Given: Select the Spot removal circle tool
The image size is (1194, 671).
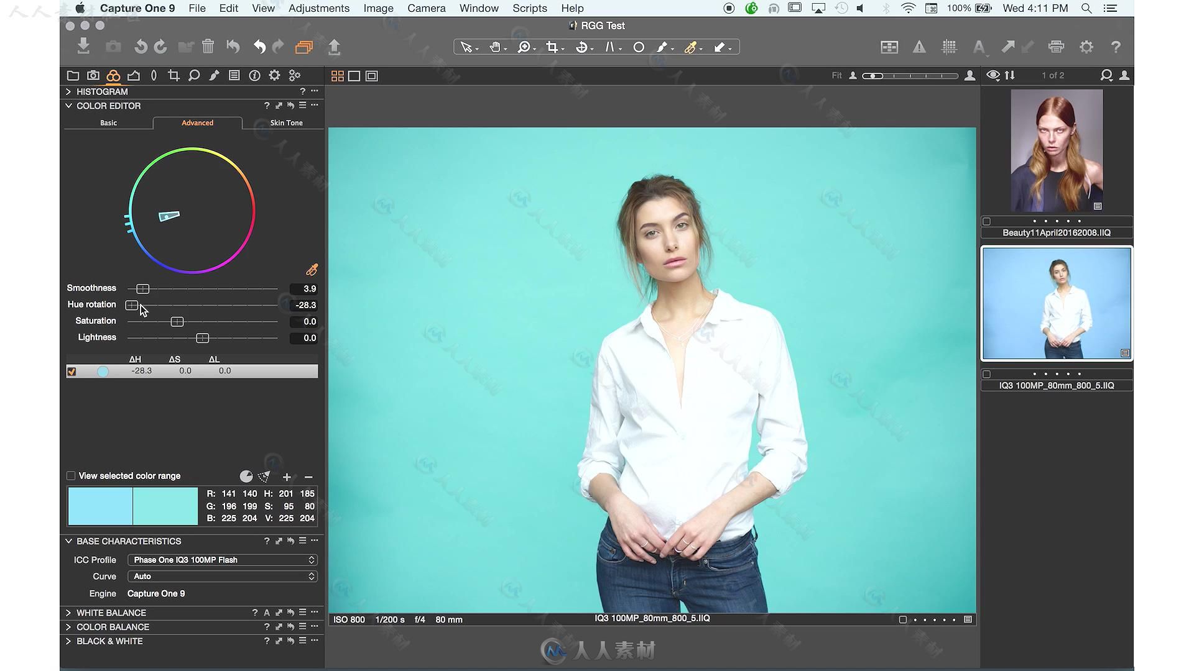Looking at the screenshot, I should pos(639,47).
